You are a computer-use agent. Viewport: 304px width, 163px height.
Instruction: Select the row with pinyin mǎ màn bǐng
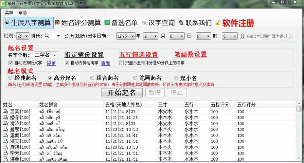point(148,129)
